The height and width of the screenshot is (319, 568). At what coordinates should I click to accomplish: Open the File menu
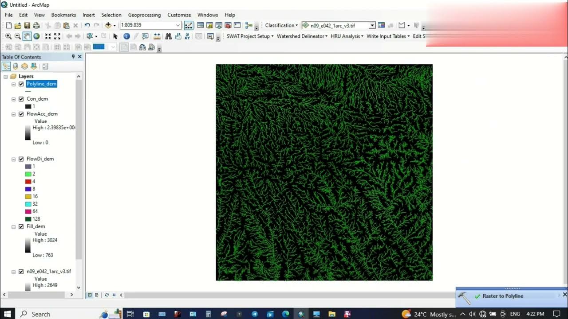coord(9,15)
